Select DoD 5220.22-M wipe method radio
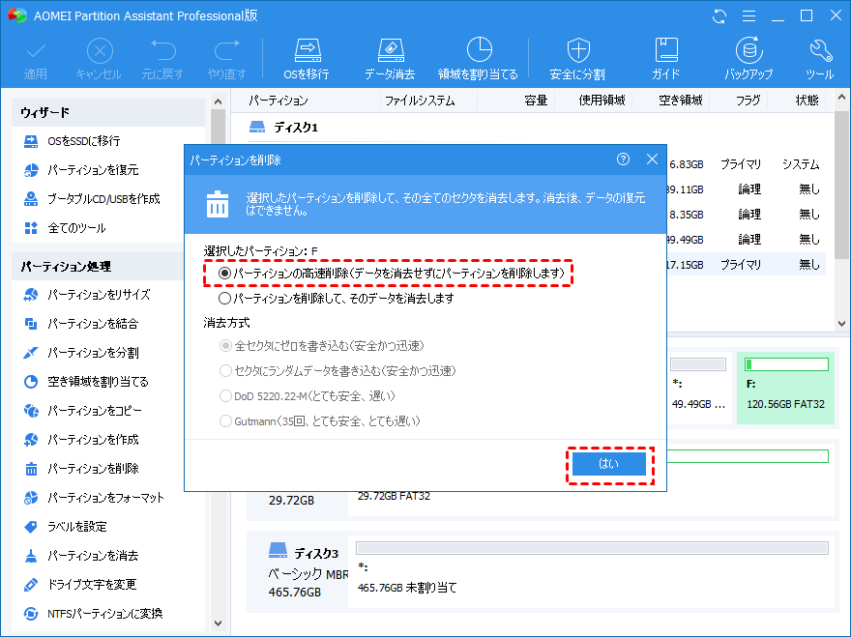 click(225, 396)
